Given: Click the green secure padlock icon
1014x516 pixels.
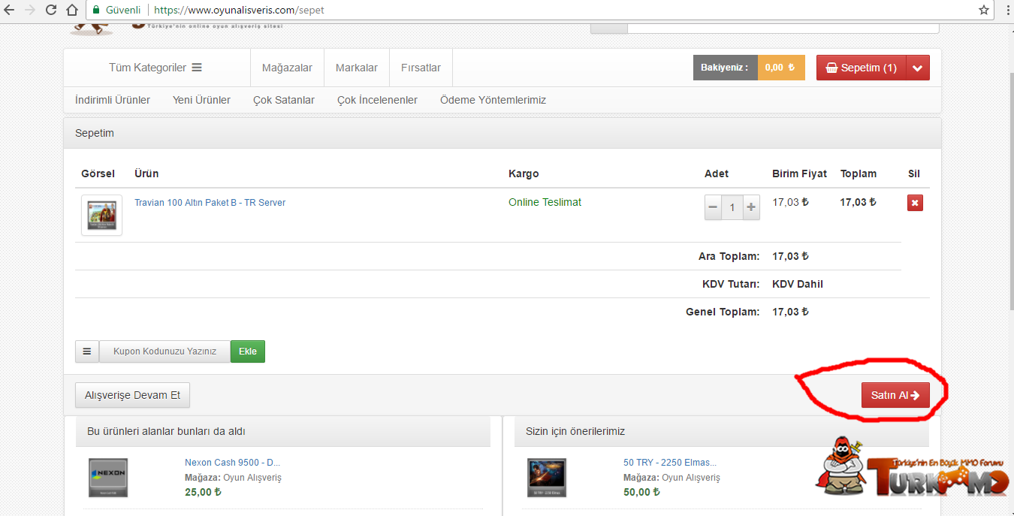Looking at the screenshot, I should coord(96,11).
